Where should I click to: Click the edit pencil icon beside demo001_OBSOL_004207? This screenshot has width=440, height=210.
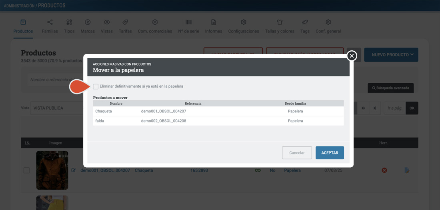click(74, 170)
